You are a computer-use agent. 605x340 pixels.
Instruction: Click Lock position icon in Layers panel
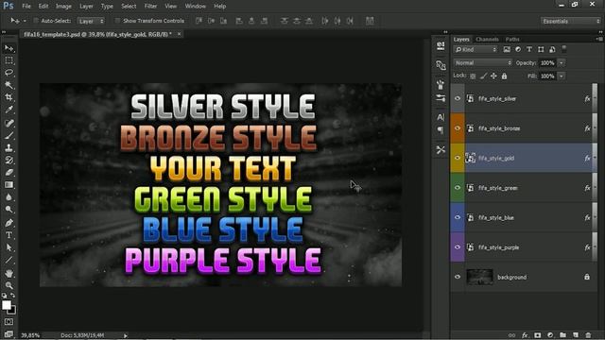pyautogui.click(x=493, y=76)
